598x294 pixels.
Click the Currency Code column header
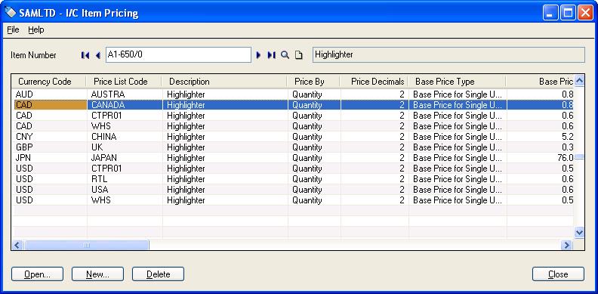[x=49, y=82]
